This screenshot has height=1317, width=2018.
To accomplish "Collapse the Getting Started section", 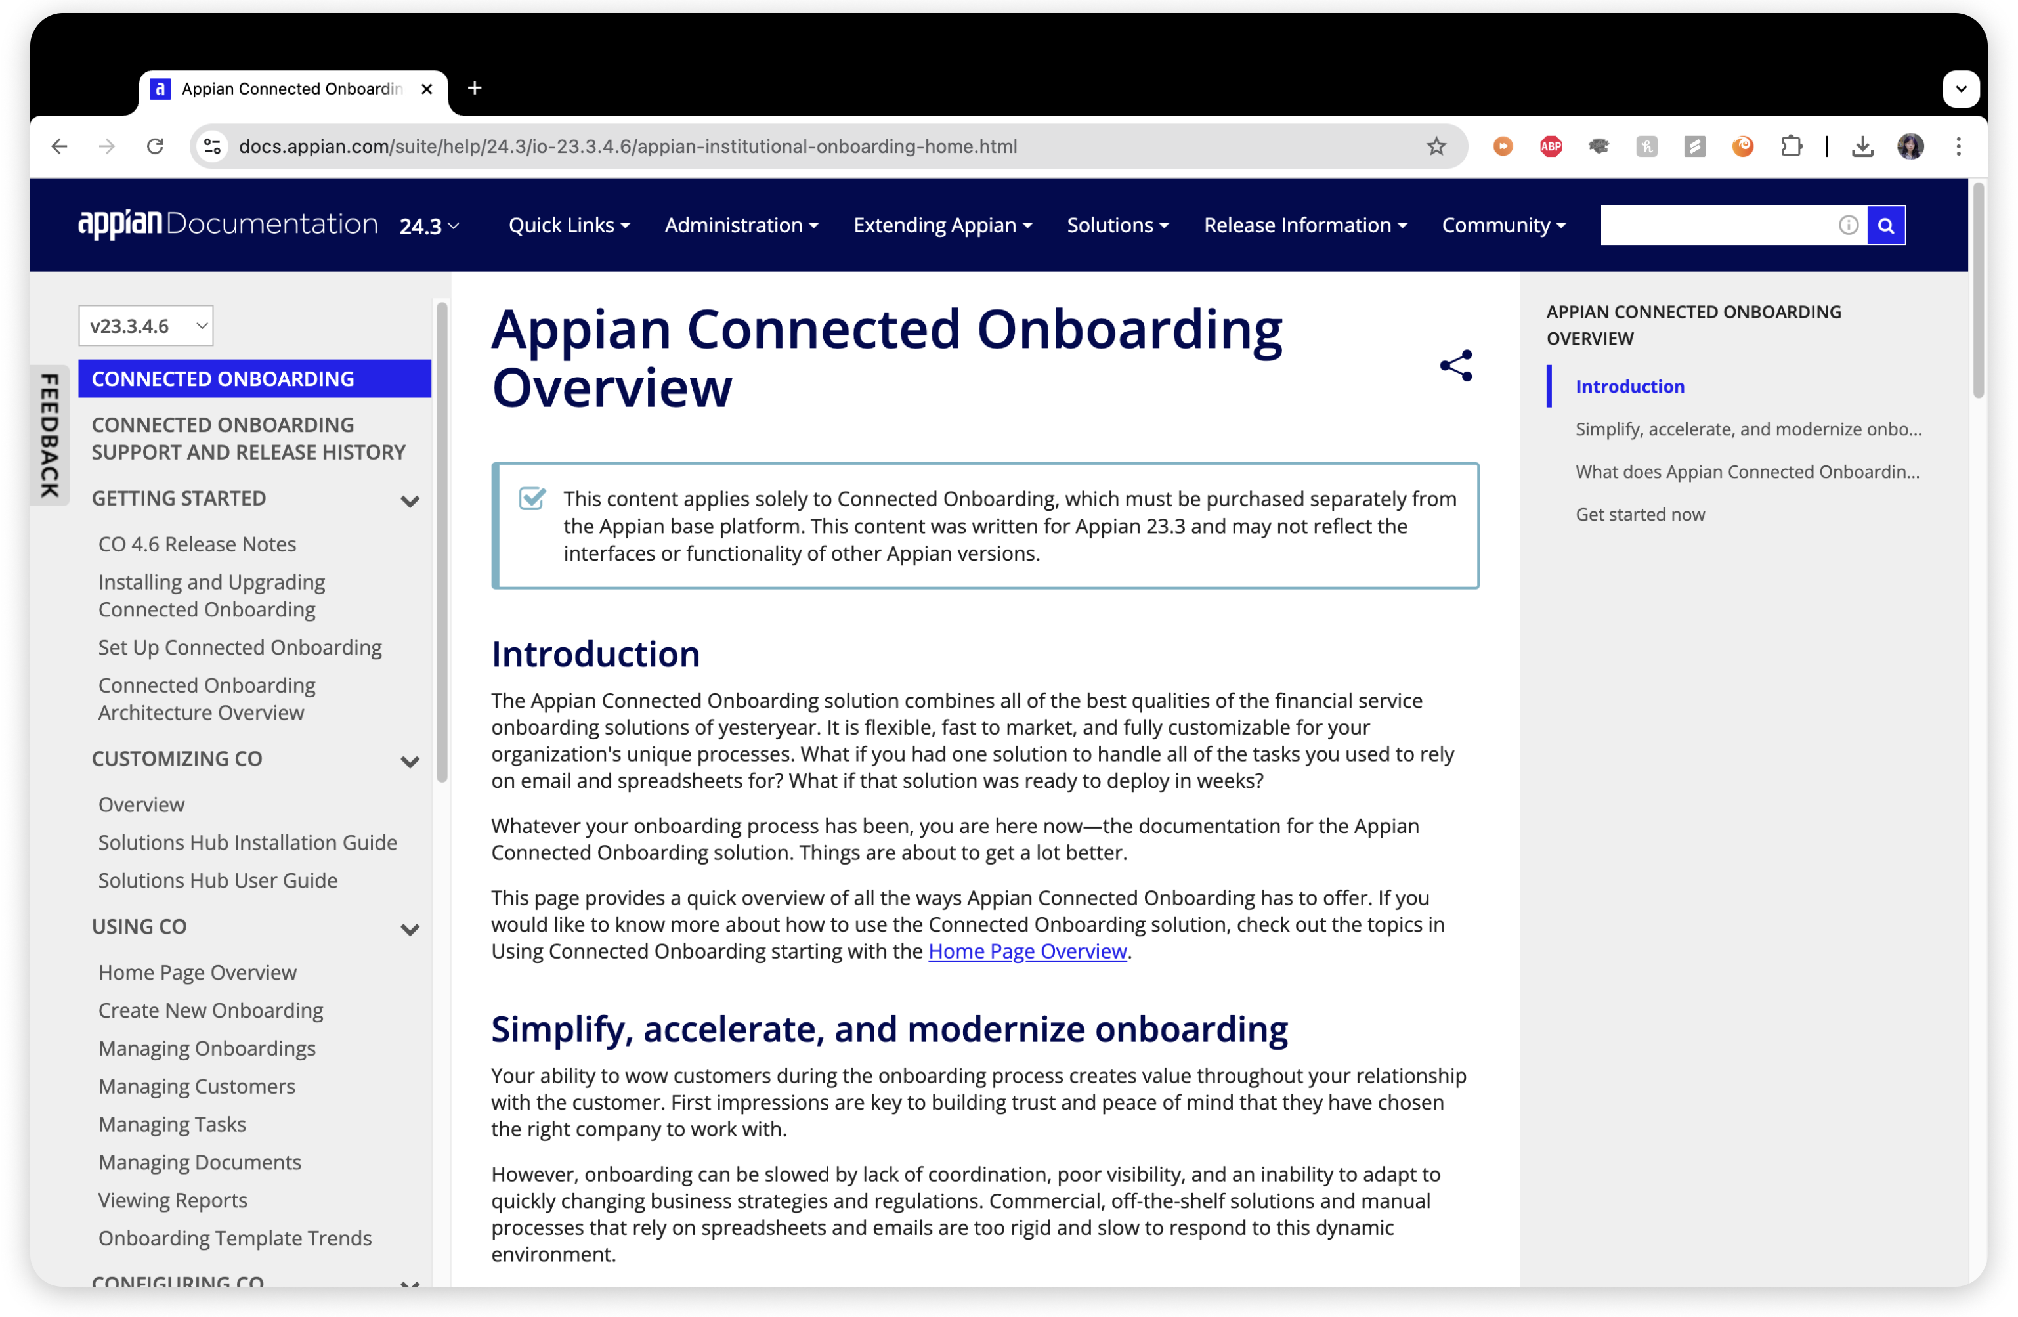I will click(410, 501).
